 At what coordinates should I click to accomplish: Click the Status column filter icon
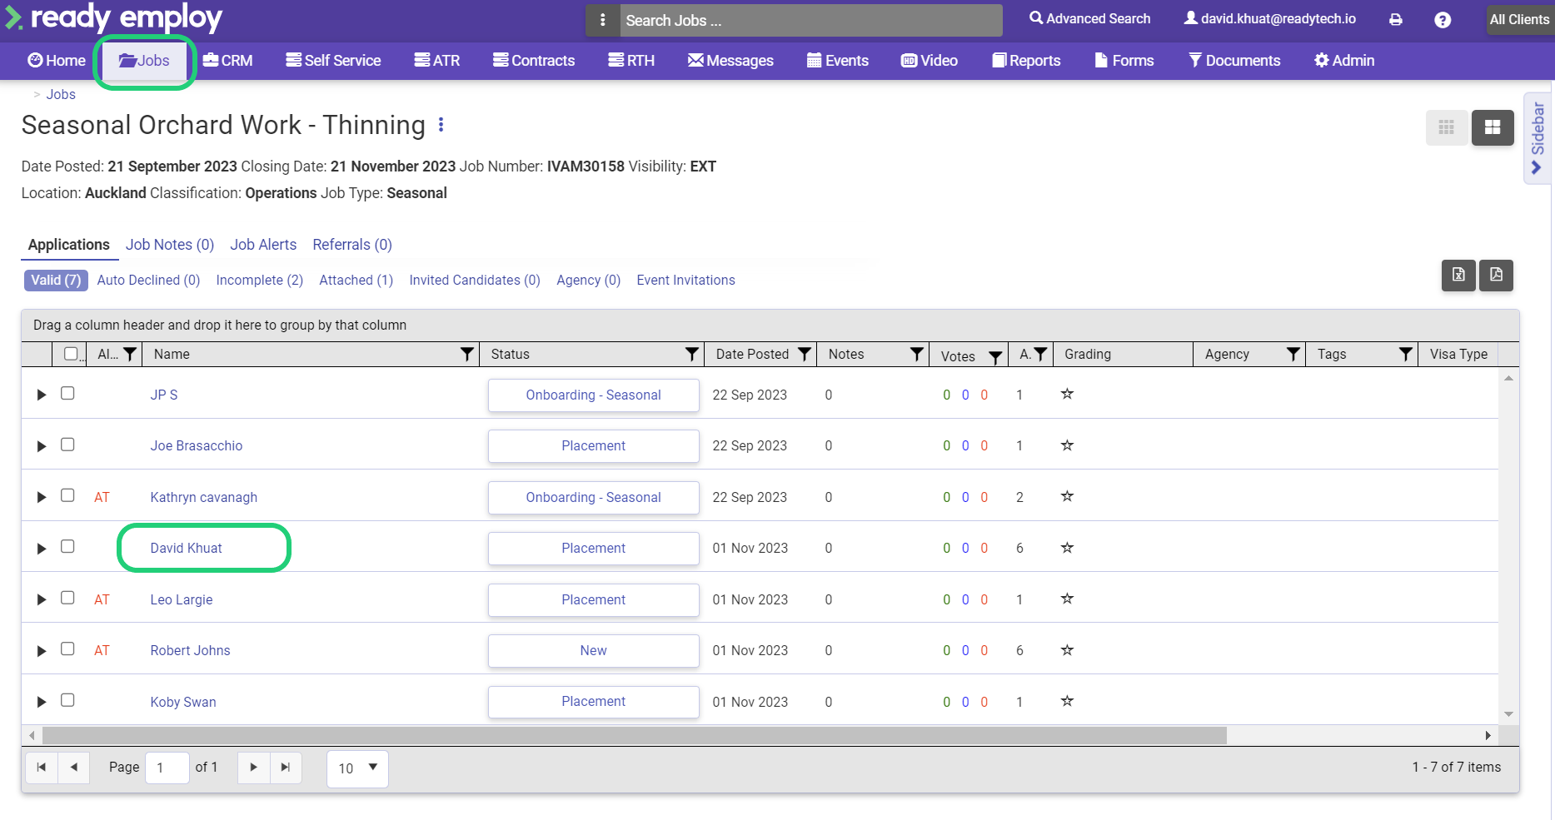(x=691, y=354)
